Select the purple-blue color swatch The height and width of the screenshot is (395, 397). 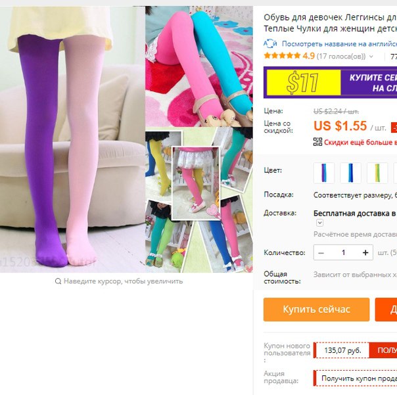tap(324, 173)
